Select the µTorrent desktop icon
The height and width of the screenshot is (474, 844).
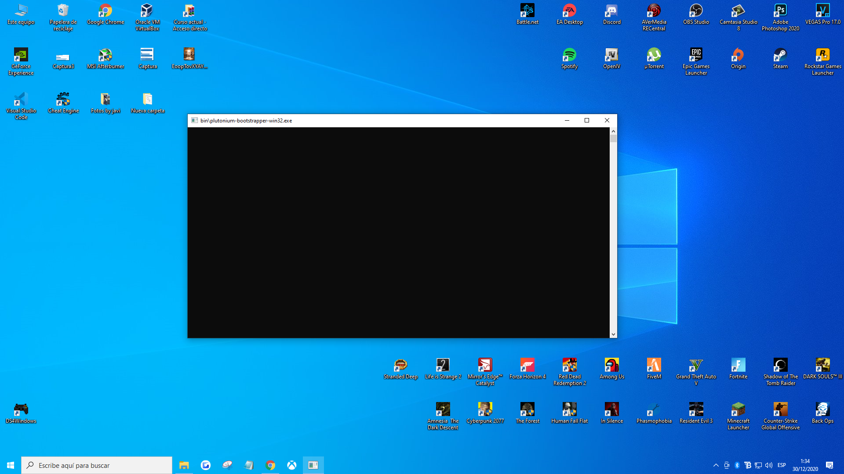(654, 59)
